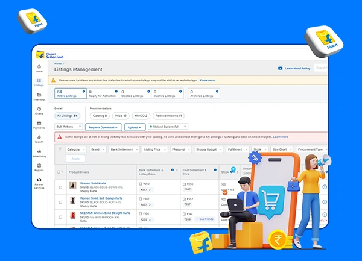
Task: Open the Listing Price filter dropdown
Action: pyautogui.click(x=154, y=149)
